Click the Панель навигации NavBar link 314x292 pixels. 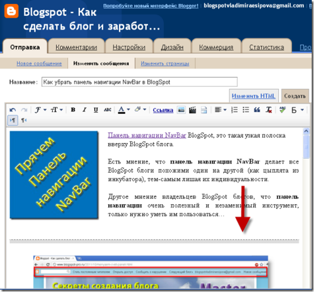pos(147,136)
